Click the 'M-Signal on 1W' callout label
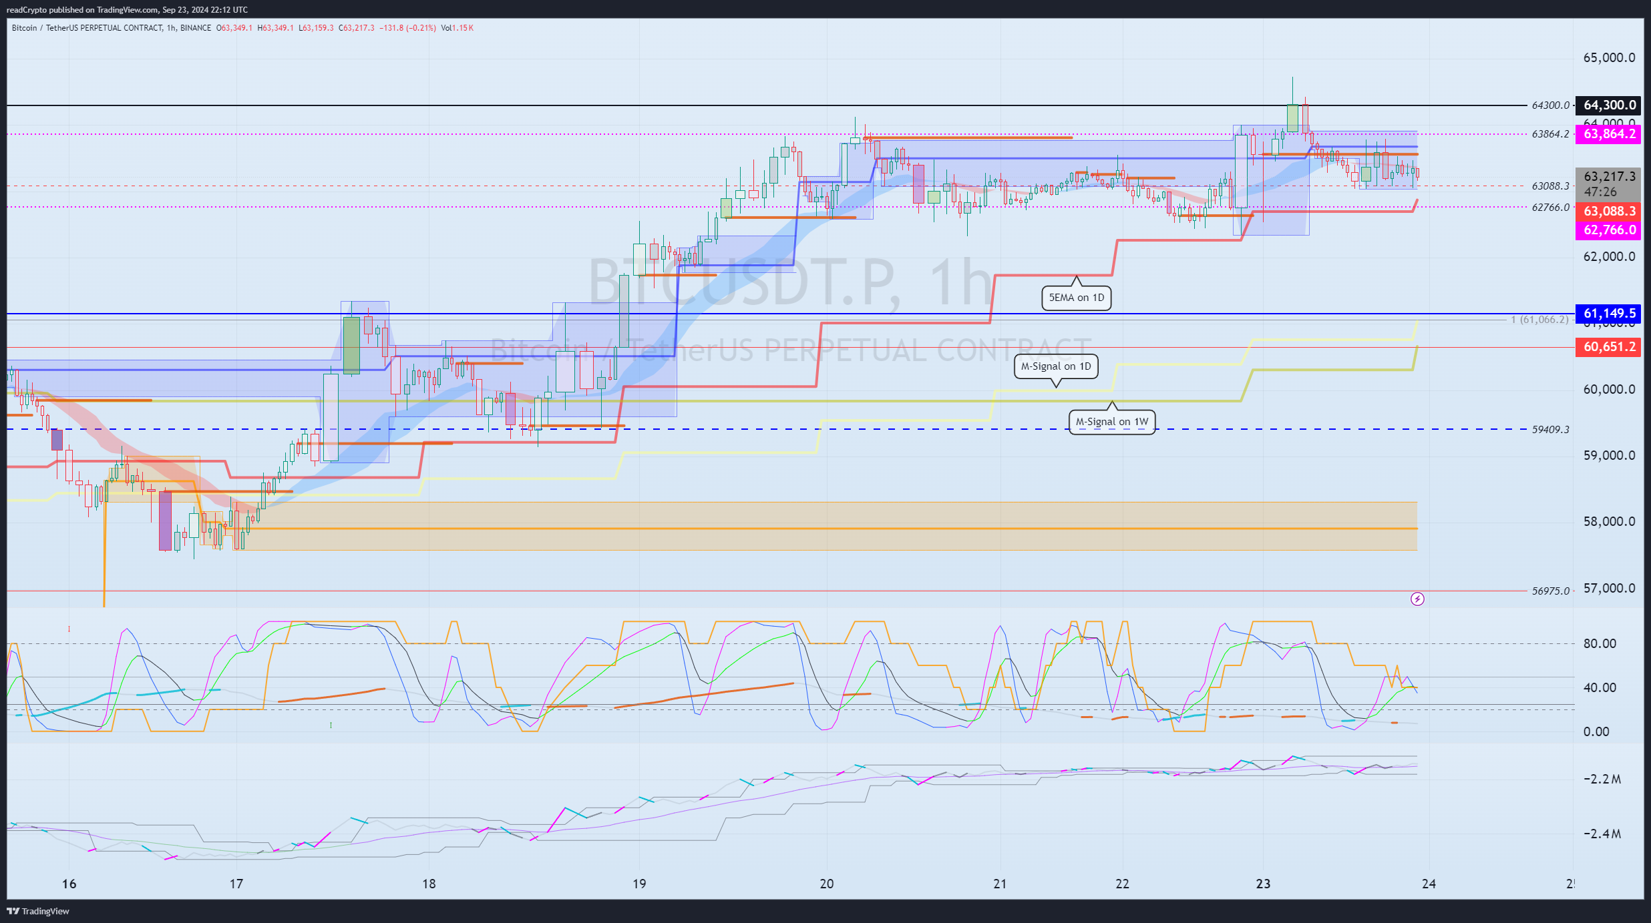Image resolution: width=1651 pixels, height=923 pixels. (x=1112, y=422)
